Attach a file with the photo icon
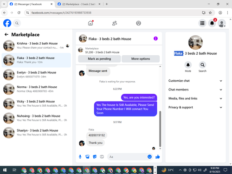232x174 pixels. pyautogui.click(x=87, y=157)
